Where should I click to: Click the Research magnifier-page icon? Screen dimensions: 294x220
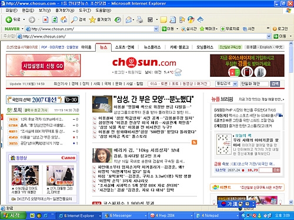pyautogui.click(x=172, y=19)
